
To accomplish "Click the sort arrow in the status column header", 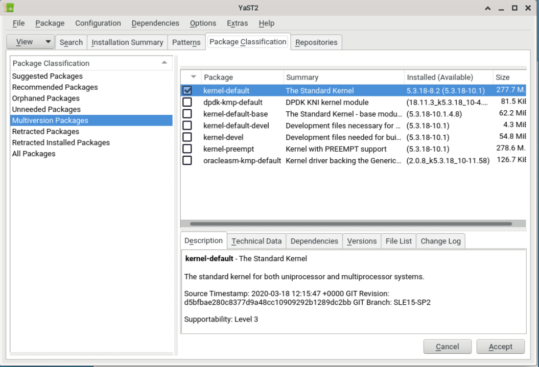I will pyautogui.click(x=193, y=77).
